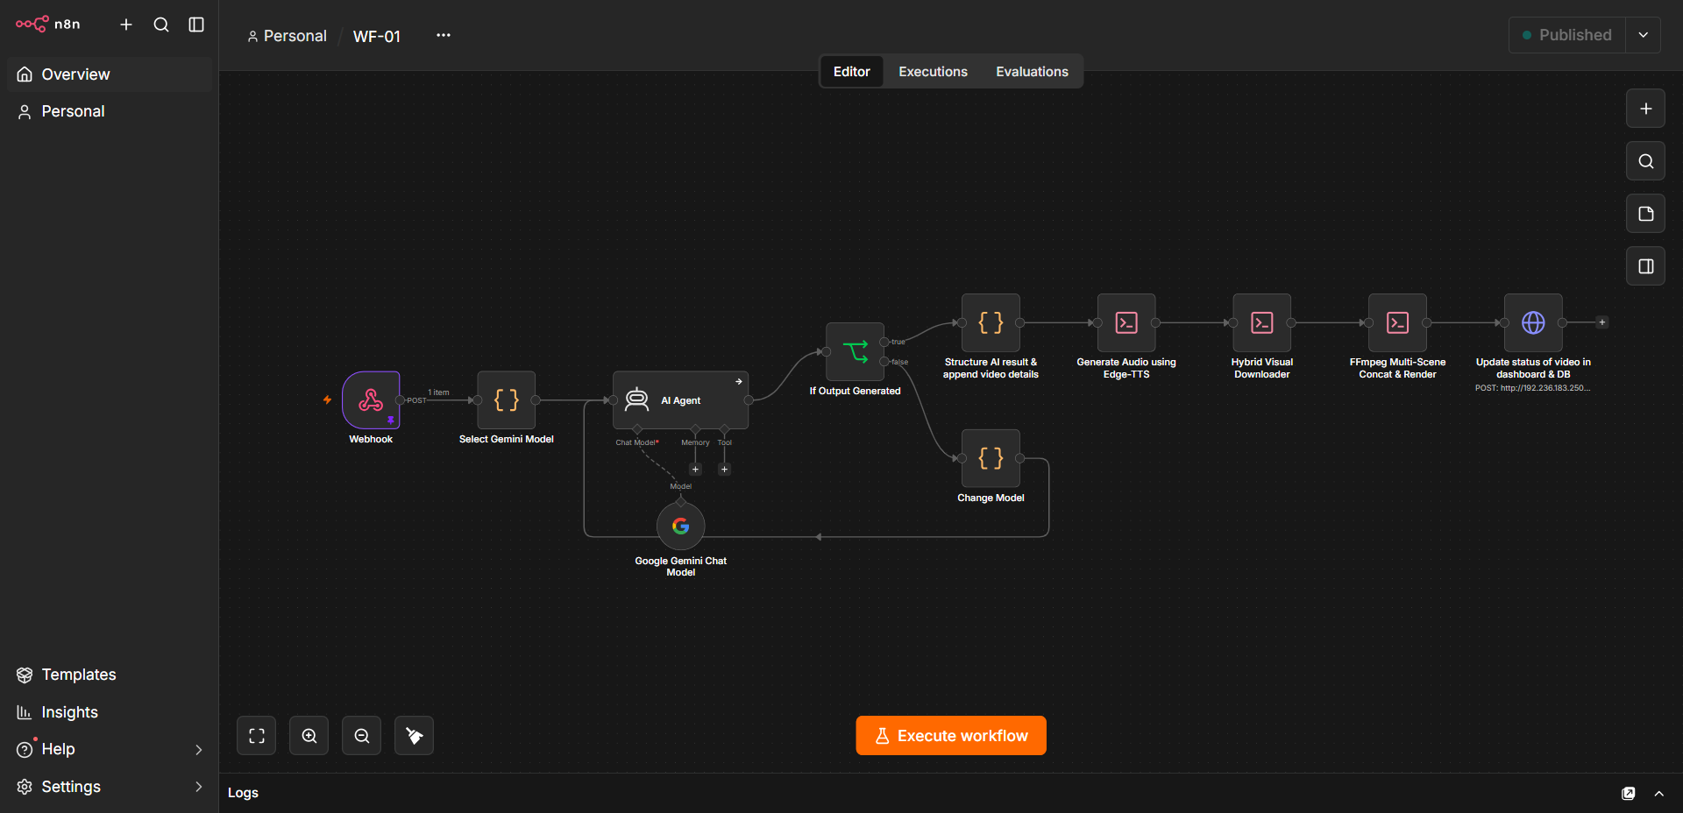
Task: Select the Structure AI result code node
Action: coord(991,322)
